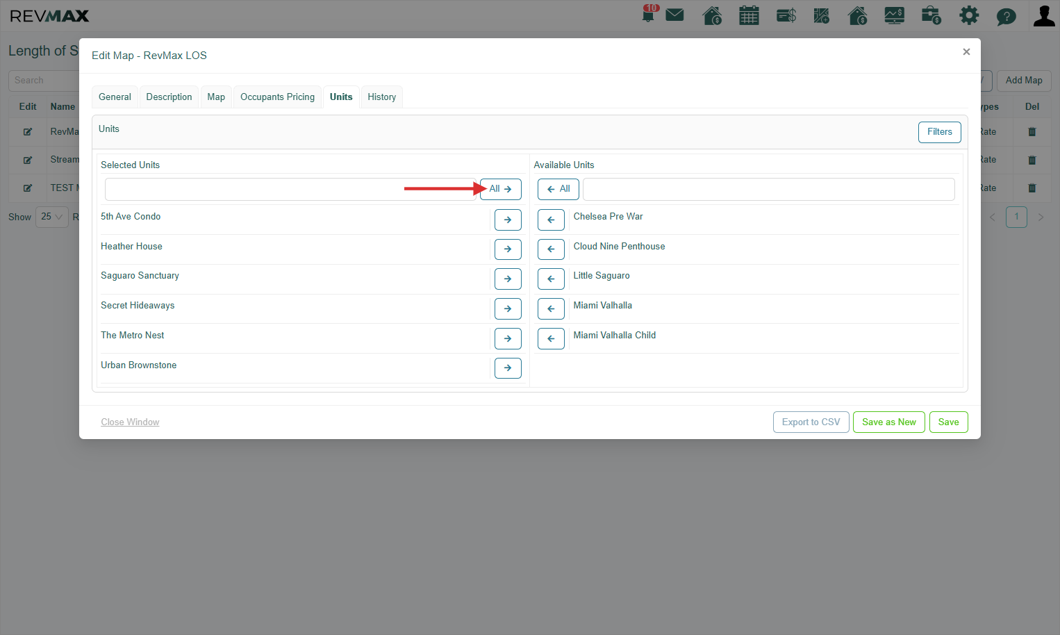Screen dimensions: 1060x635
Task: Open the help question bubble icon
Action: point(1006,16)
